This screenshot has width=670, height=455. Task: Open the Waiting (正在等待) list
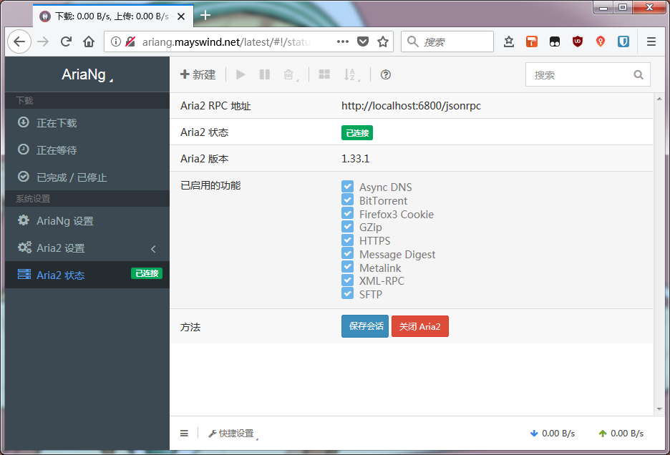coord(87,150)
